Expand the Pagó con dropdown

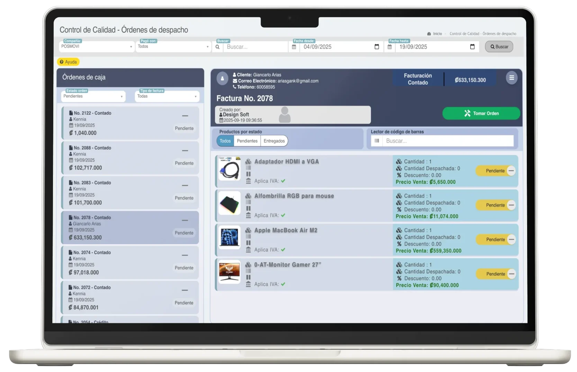[x=173, y=47]
